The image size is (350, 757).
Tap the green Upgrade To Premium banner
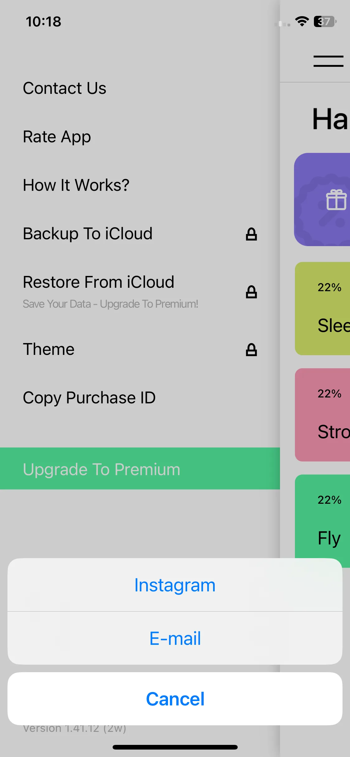coord(140,469)
